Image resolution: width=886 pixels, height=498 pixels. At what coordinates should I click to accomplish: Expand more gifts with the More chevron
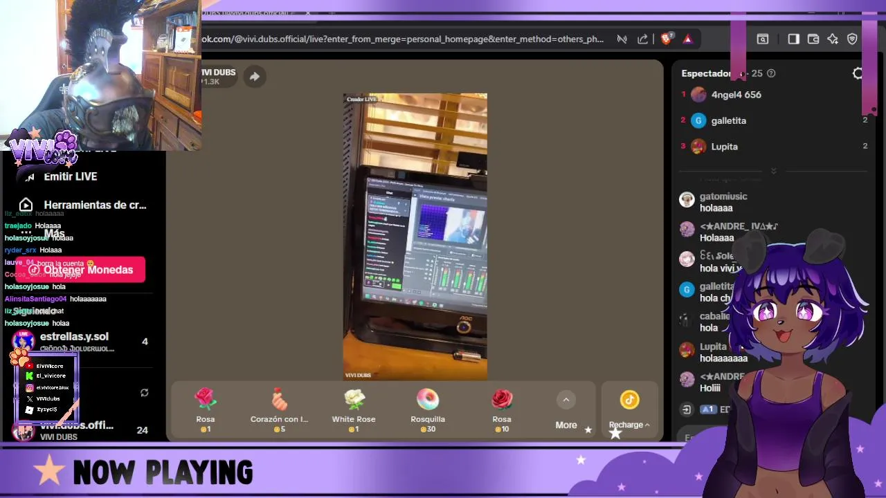[x=566, y=400]
